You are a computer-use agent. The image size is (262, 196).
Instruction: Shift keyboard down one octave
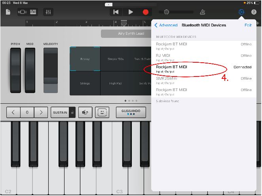13,112
